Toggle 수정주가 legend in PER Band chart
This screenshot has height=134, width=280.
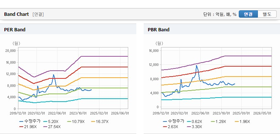coord(30,121)
